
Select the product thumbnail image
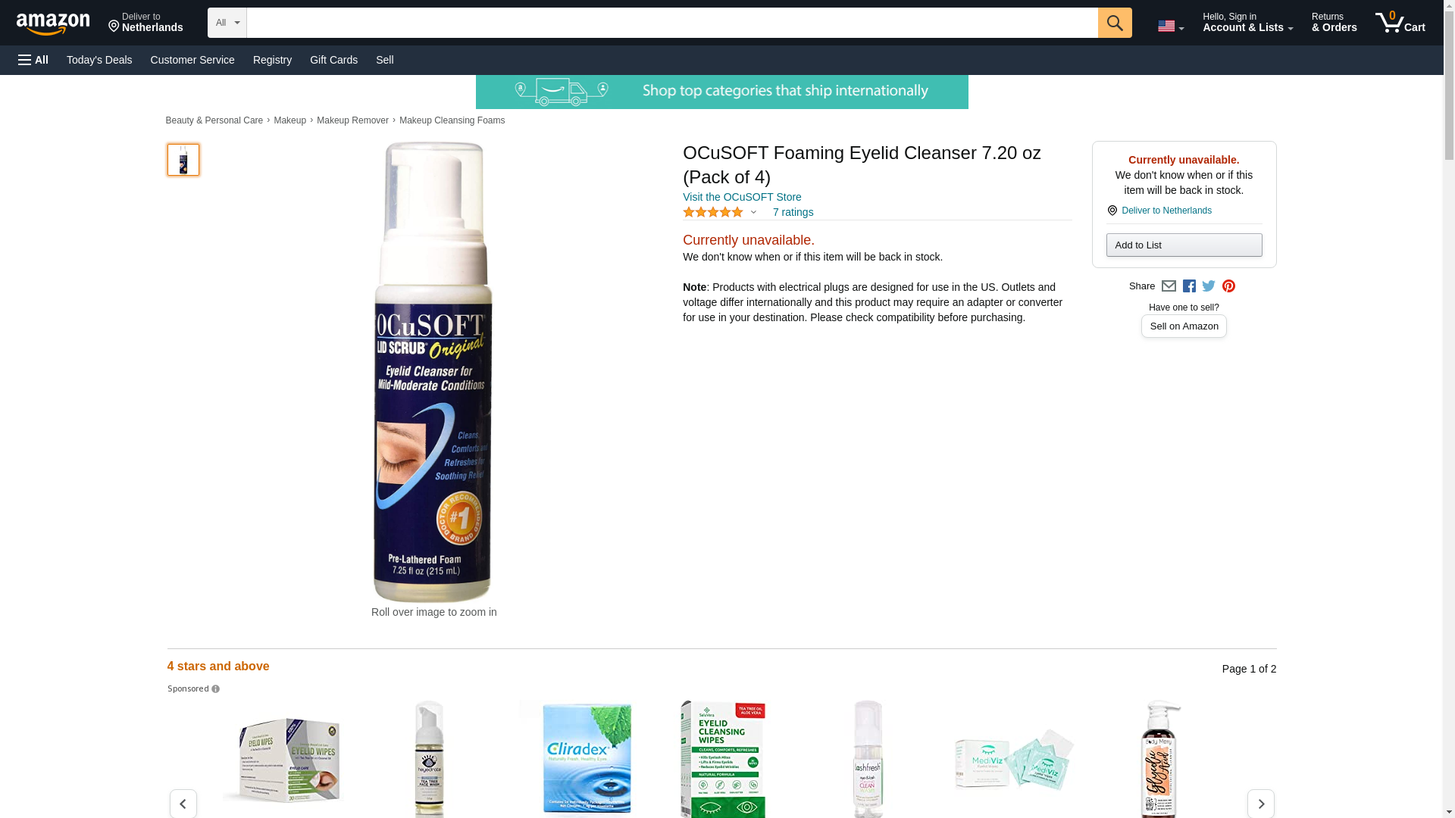coord(183,160)
